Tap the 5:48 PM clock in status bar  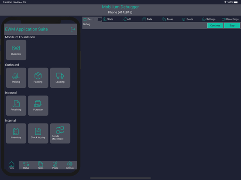[x=7, y=2]
